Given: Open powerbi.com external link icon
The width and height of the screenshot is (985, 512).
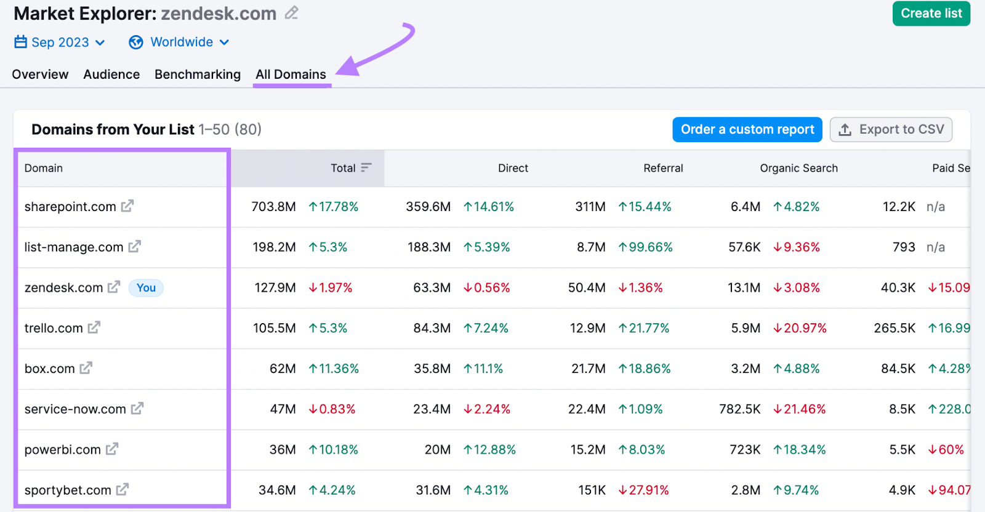Looking at the screenshot, I should [112, 449].
